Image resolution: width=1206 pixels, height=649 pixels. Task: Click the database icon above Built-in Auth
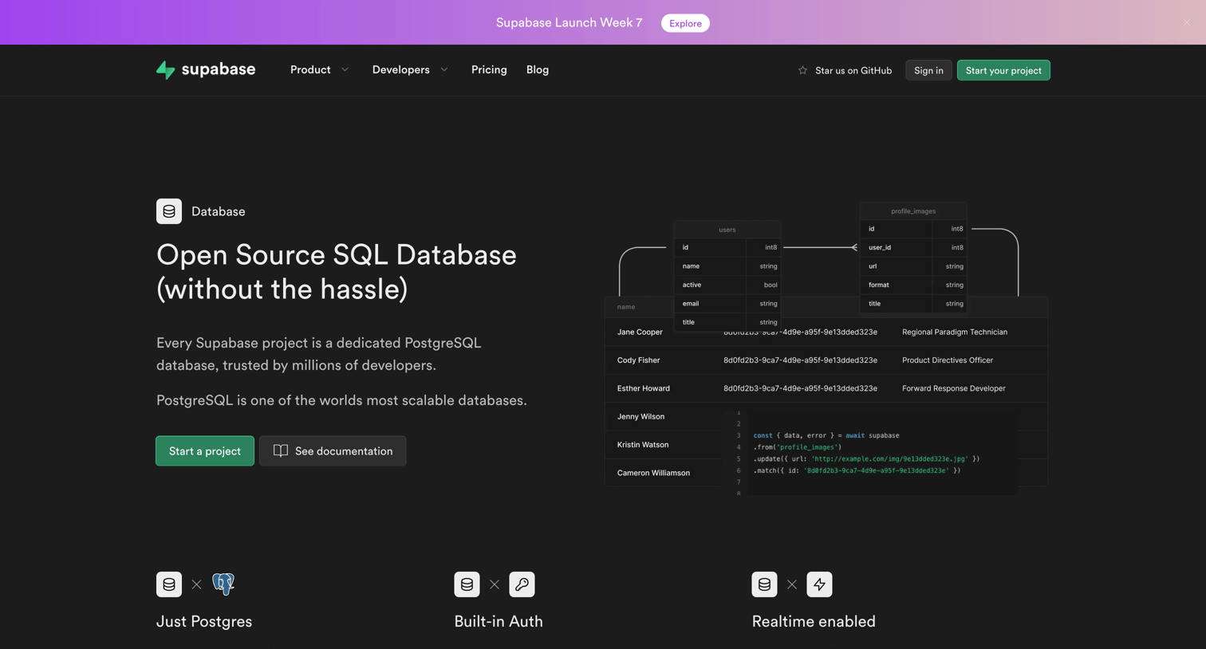[467, 584]
